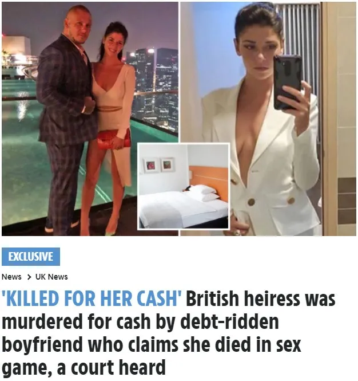Open the 'KILLED FOR HER CASH' headline
358x381 pixels.
pos(92,298)
